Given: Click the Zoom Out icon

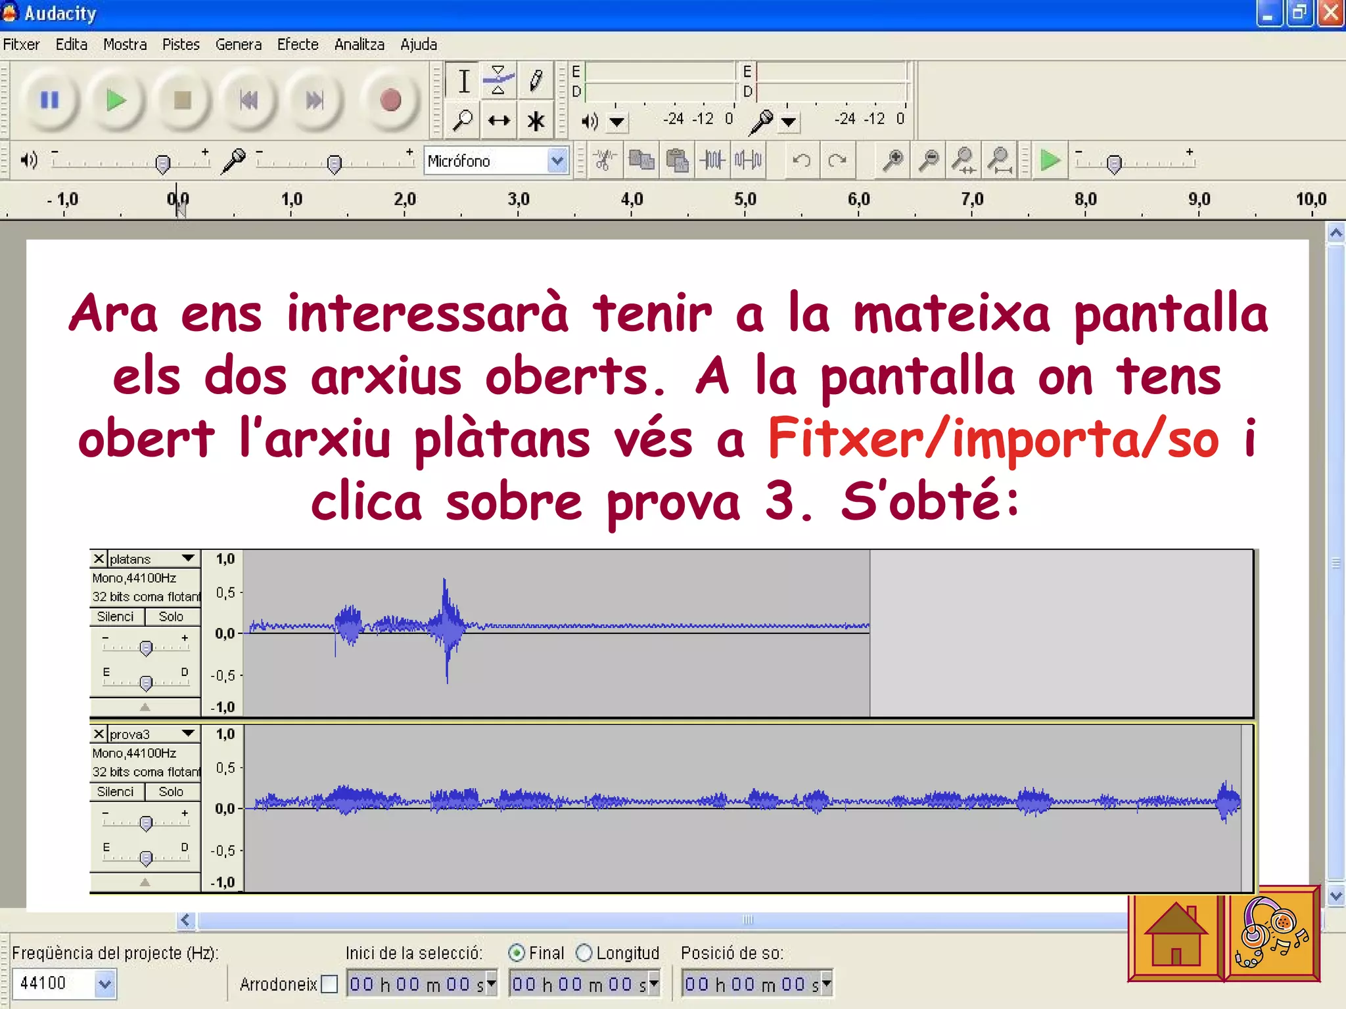Looking at the screenshot, I should (x=928, y=160).
